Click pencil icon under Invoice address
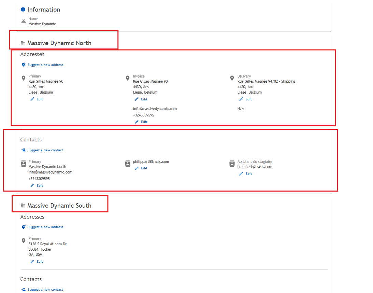Viewport: 373px width, 293px height. click(x=137, y=99)
